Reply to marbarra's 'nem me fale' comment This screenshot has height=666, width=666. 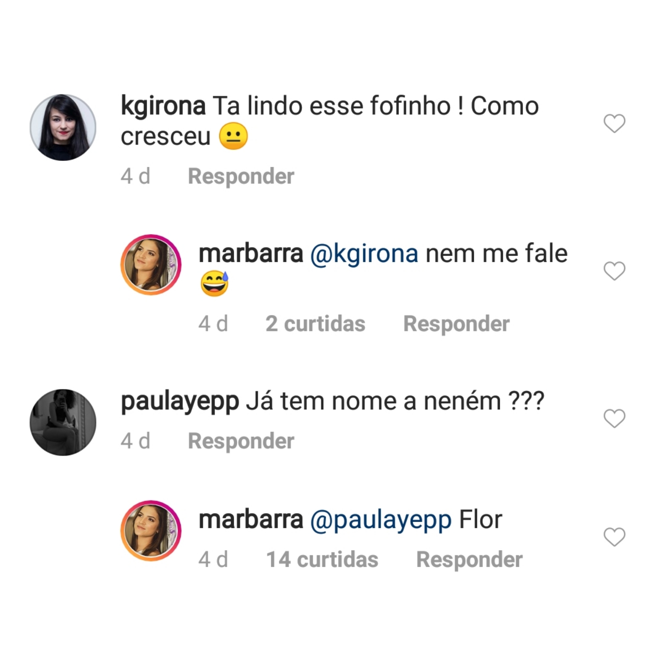pos(456,324)
